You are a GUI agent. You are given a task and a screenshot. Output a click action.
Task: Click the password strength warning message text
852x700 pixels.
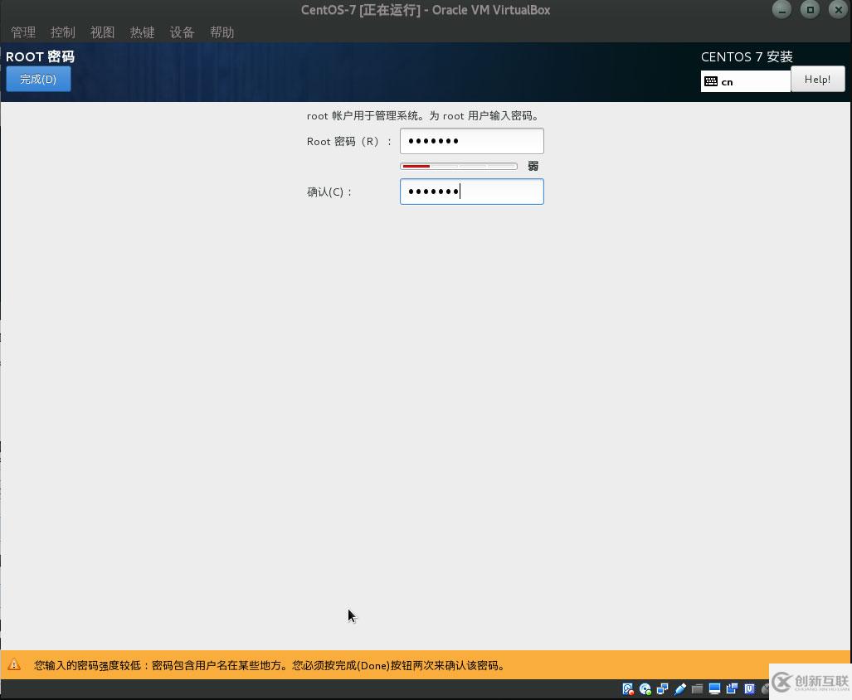click(x=269, y=665)
